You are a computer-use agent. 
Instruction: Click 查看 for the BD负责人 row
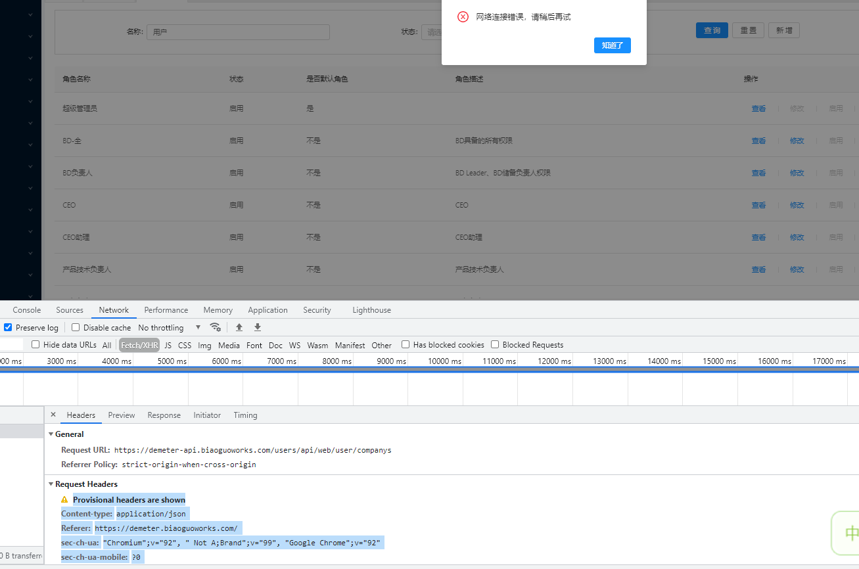[758, 173]
